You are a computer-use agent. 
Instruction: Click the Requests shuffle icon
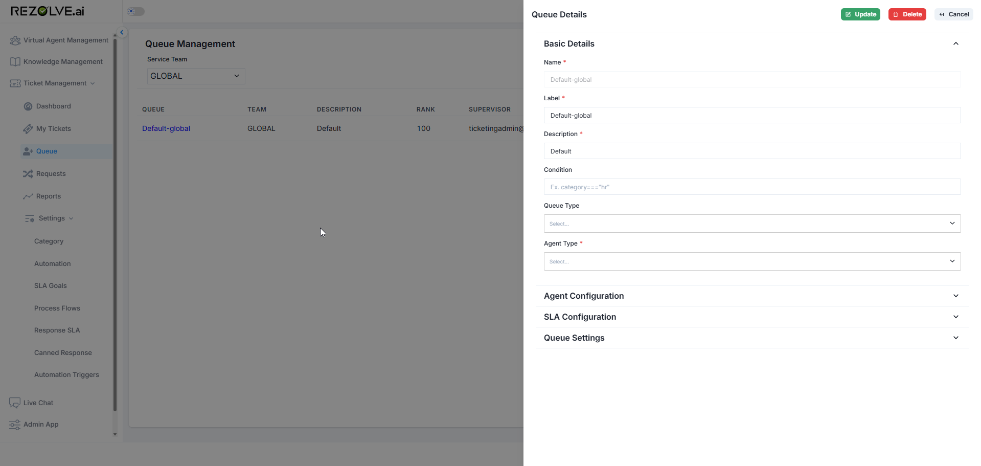pos(28,174)
